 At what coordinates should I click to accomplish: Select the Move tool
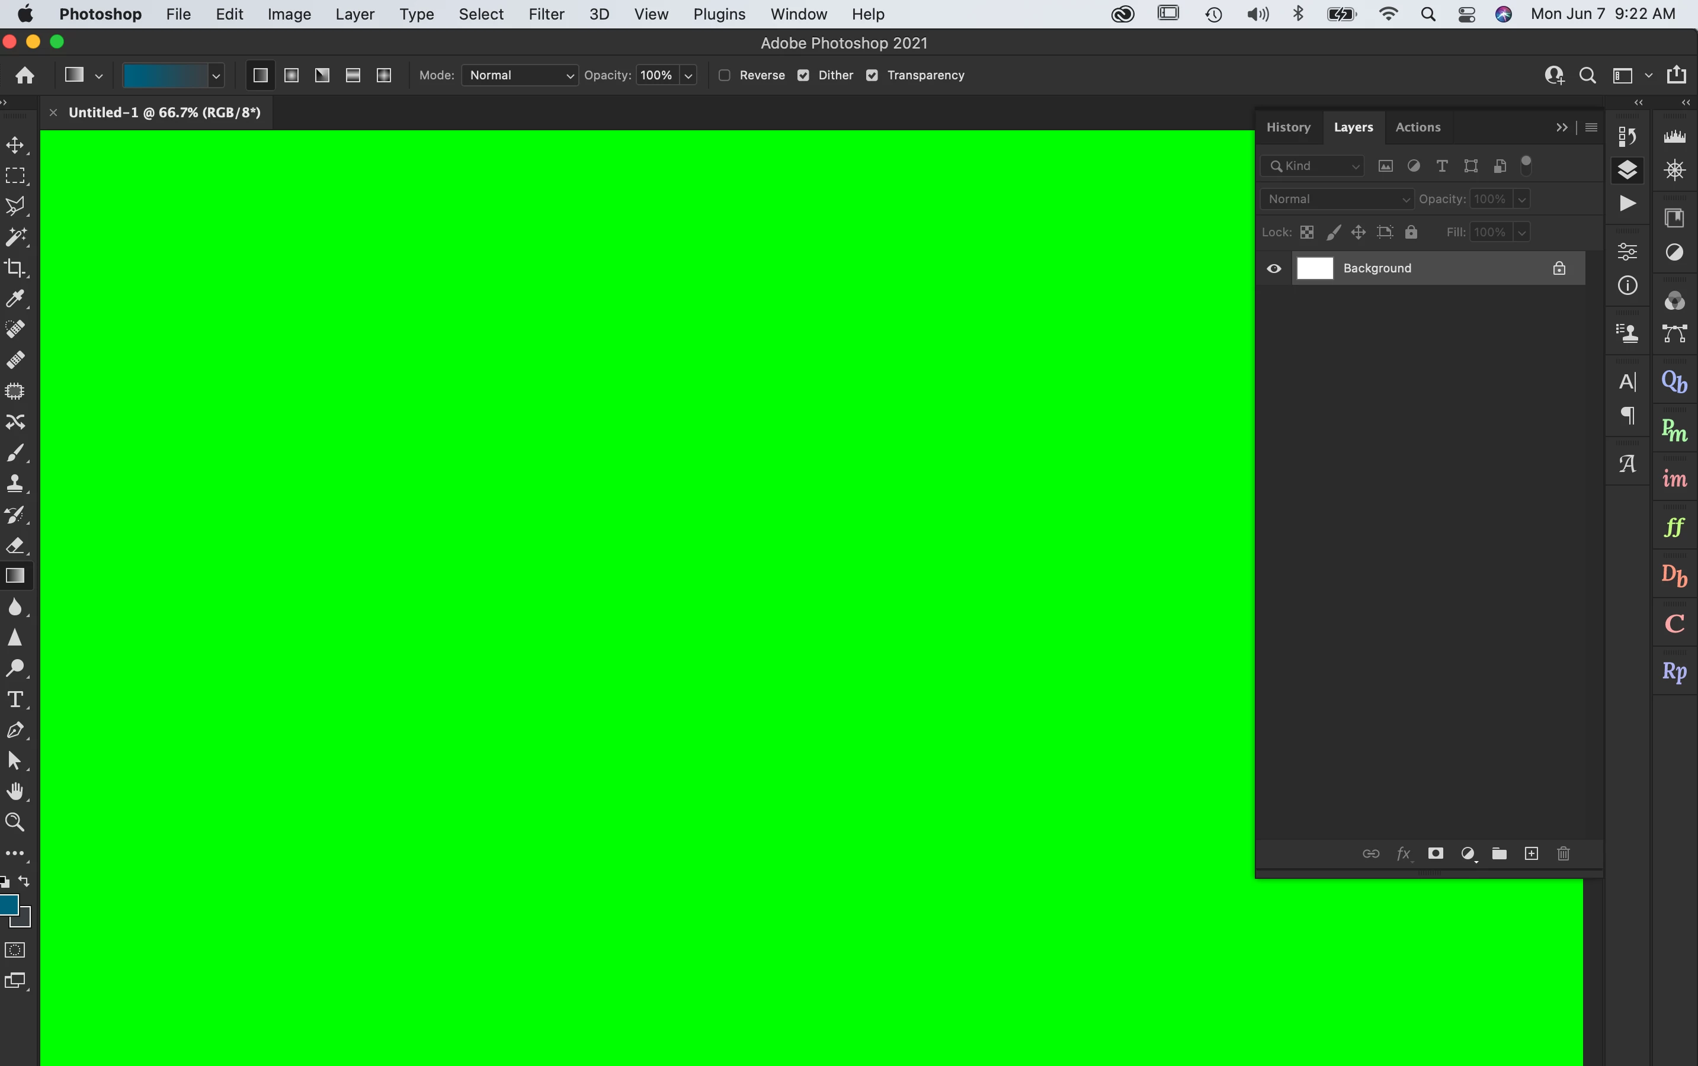tap(15, 145)
